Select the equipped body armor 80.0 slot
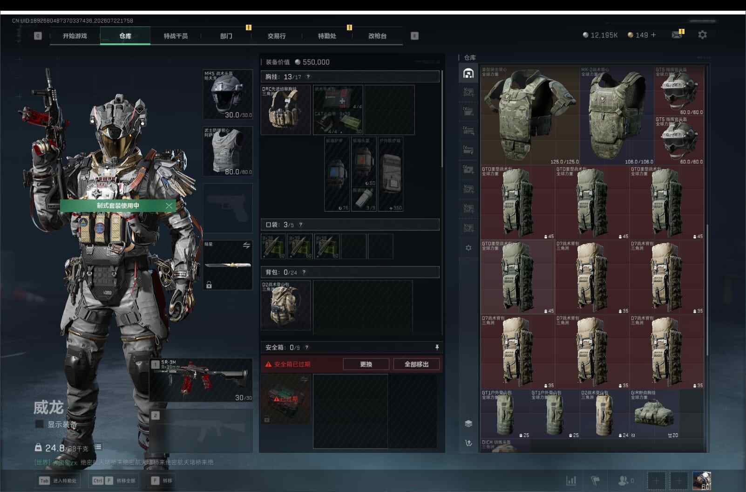 [x=228, y=151]
